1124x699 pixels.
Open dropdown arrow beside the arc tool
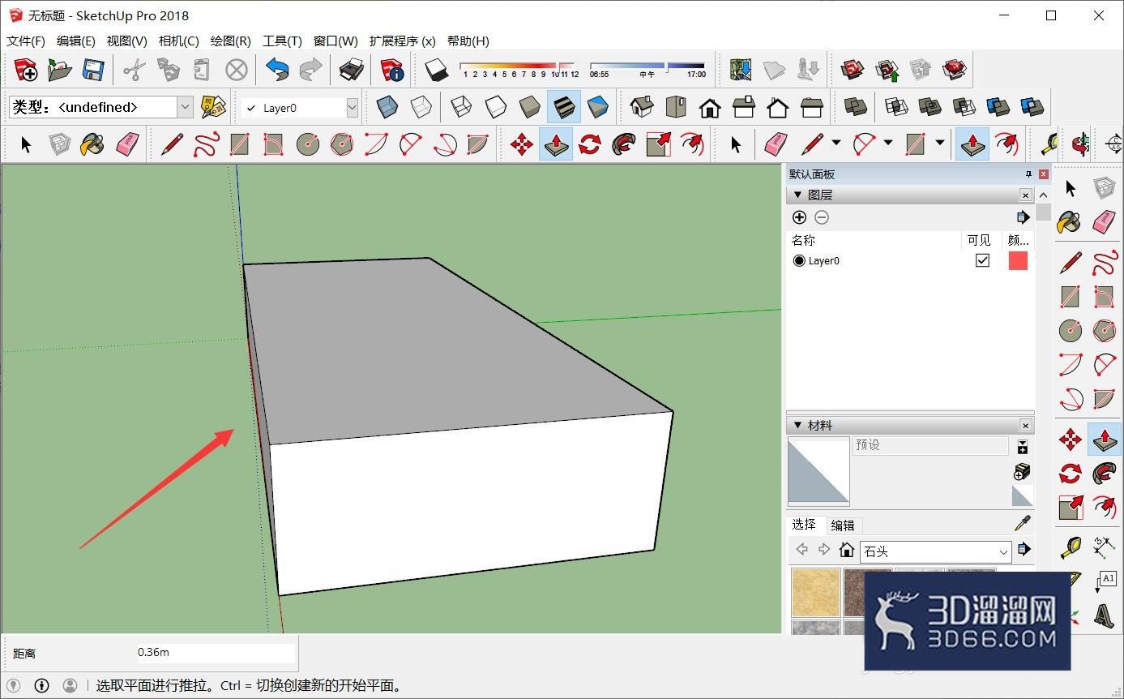[888, 144]
